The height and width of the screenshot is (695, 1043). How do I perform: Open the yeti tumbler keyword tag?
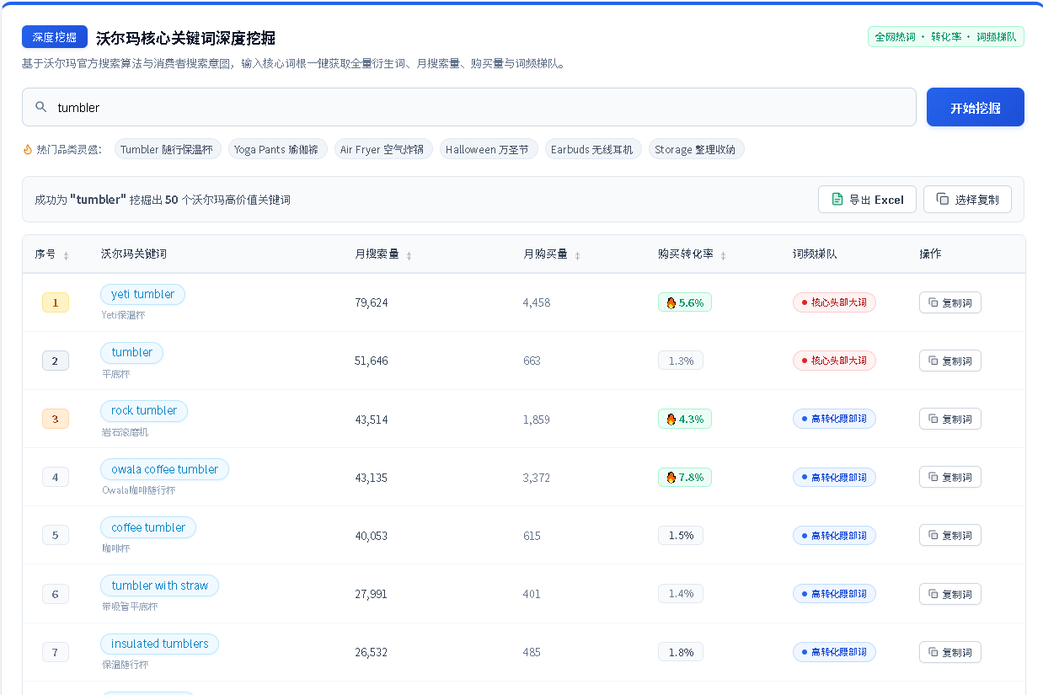[x=142, y=294]
